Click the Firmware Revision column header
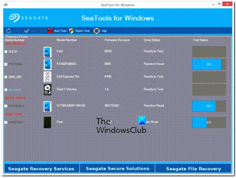This screenshot has height=178, width=236. click(117, 40)
